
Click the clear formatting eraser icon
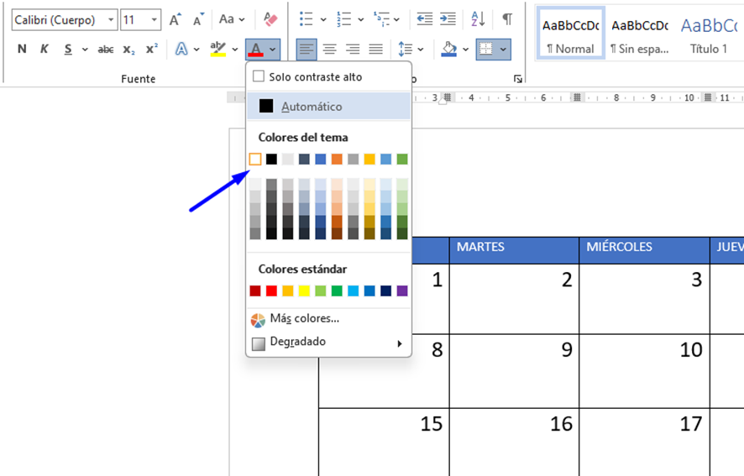point(270,18)
